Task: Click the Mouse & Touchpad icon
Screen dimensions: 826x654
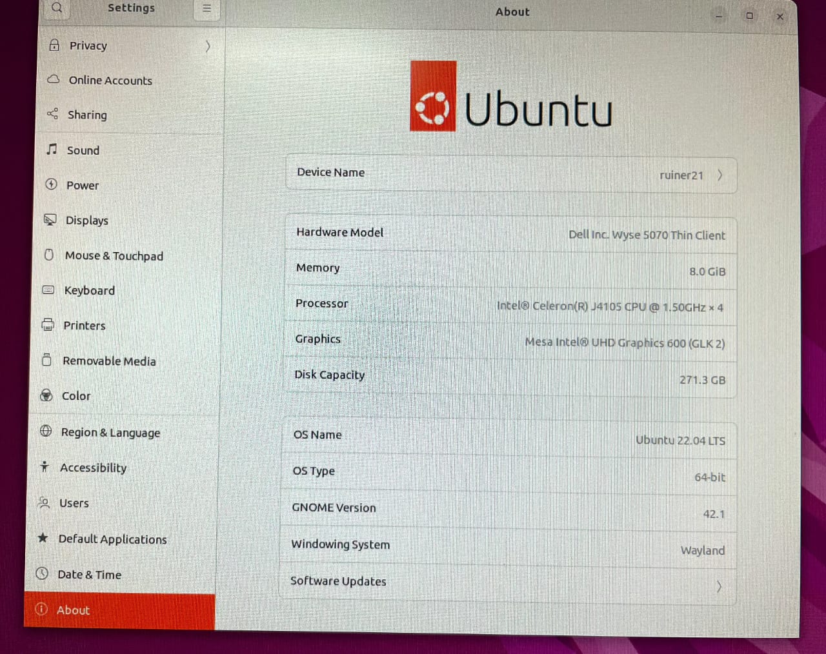Action: pos(49,255)
